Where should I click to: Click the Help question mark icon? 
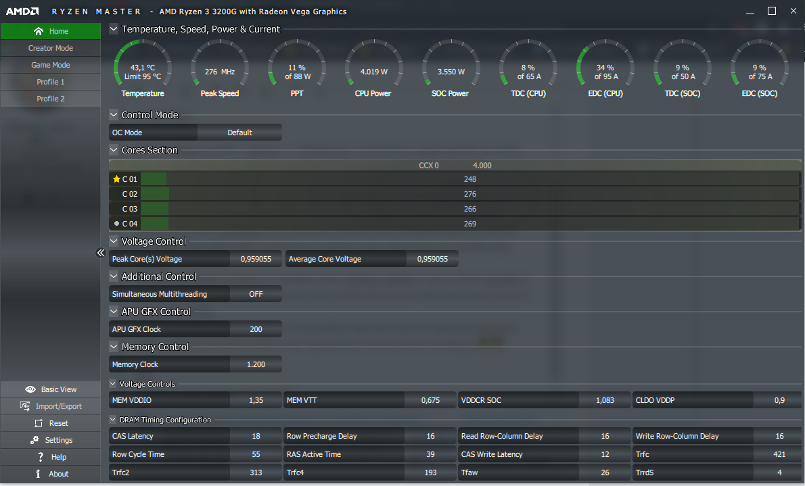pos(41,457)
